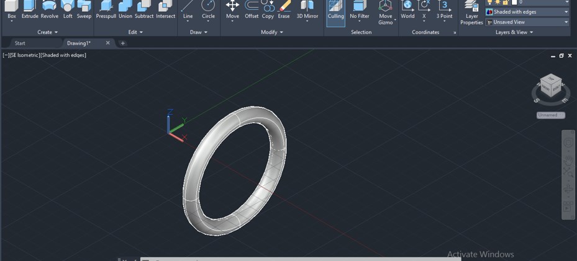Draw with the Line tool
Screen dimensions: 577x261
(188, 8)
